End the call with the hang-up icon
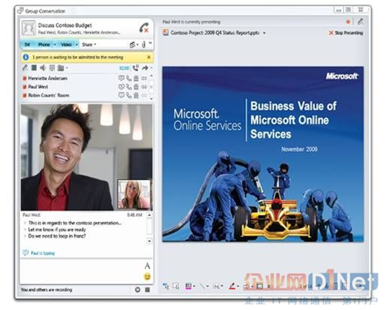This screenshot has height=310, width=387. pyautogui.click(x=144, y=27)
